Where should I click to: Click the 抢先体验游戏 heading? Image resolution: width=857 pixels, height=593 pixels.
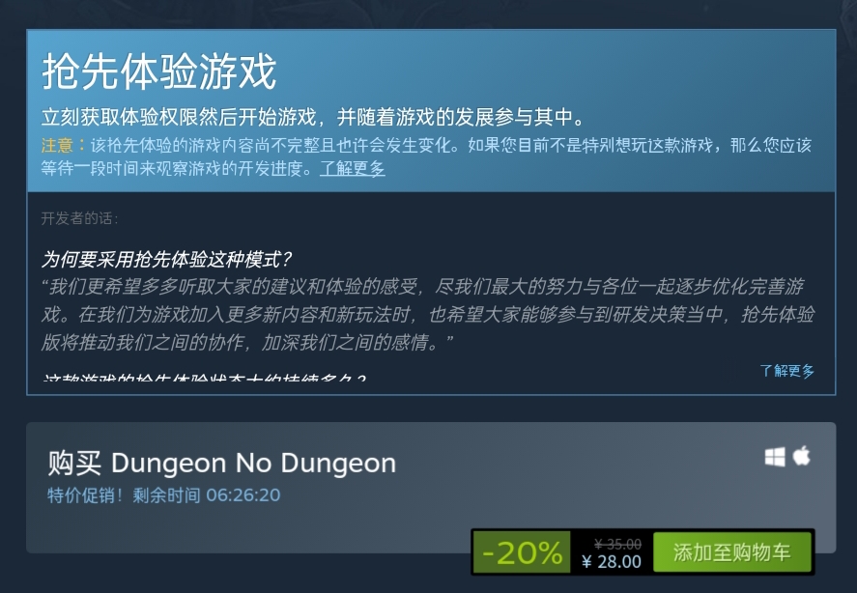159,71
